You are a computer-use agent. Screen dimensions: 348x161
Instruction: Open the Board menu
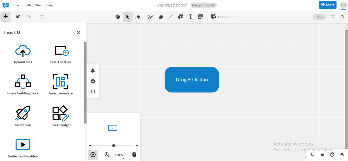click(17, 5)
